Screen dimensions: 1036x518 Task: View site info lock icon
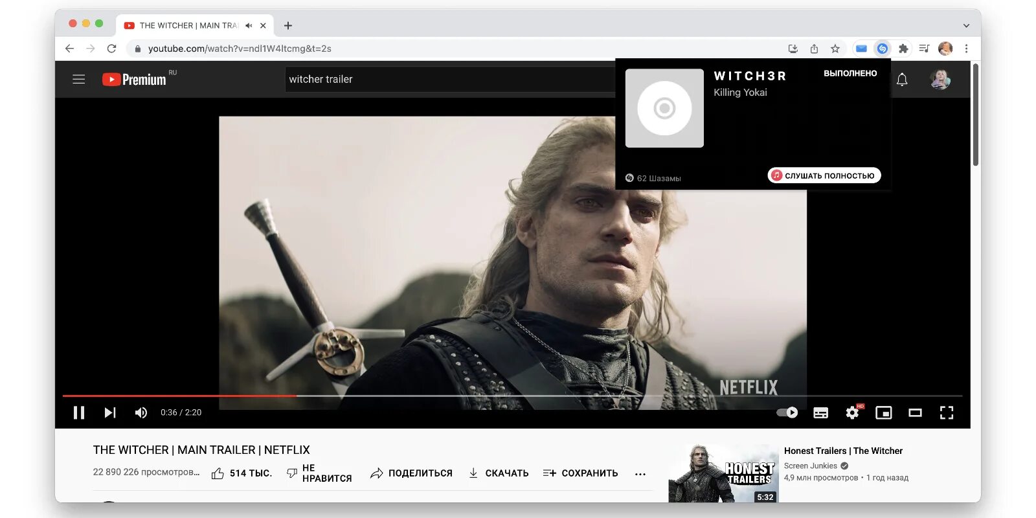(x=137, y=49)
